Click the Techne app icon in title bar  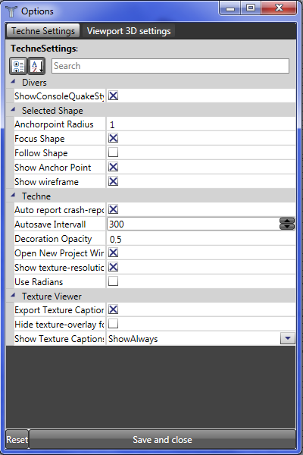click(x=11, y=11)
